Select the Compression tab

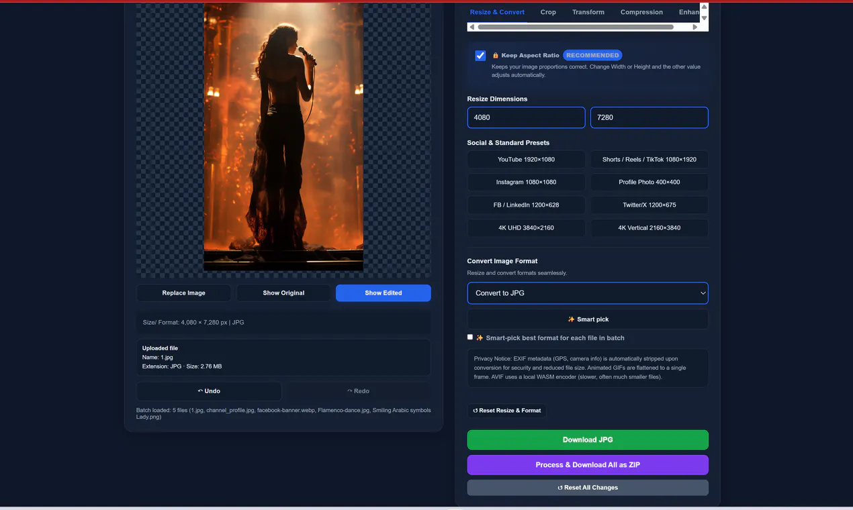pyautogui.click(x=641, y=12)
